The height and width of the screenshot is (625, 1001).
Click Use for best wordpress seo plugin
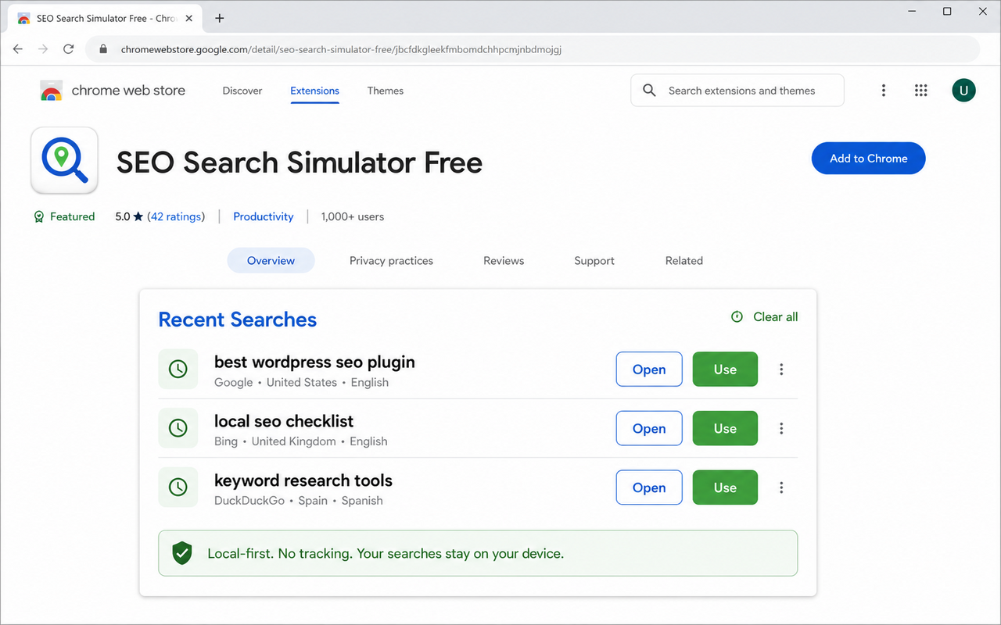pos(725,370)
